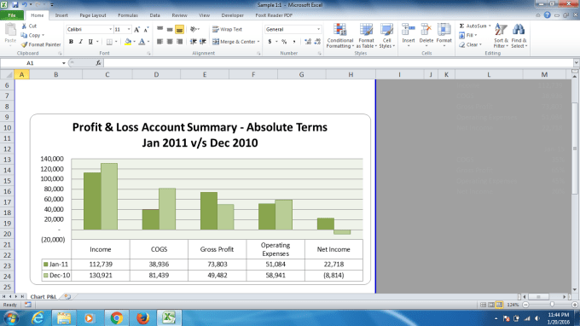Toggle Middle Align
Image resolution: width=580 pixels, height=326 pixels.
[170, 29]
